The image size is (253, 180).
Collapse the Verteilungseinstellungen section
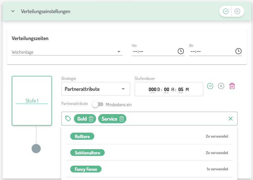[13, 11]
